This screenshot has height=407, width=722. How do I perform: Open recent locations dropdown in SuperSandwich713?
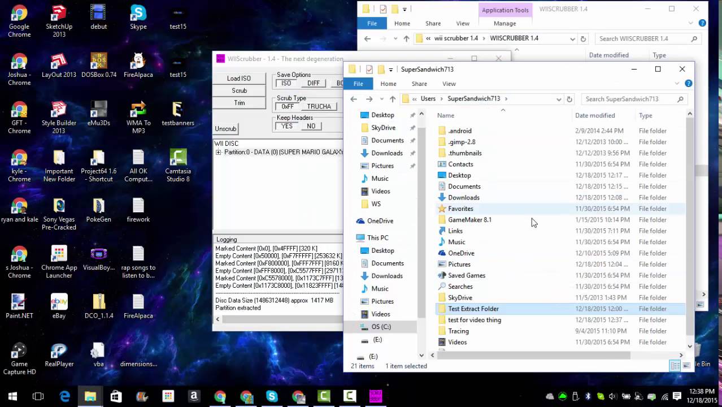pos(381,99)
